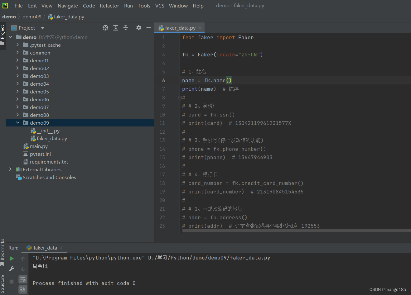Collapse the demo root project folder
This screenshot has width=411, height=295.
(x=11, y=37)
